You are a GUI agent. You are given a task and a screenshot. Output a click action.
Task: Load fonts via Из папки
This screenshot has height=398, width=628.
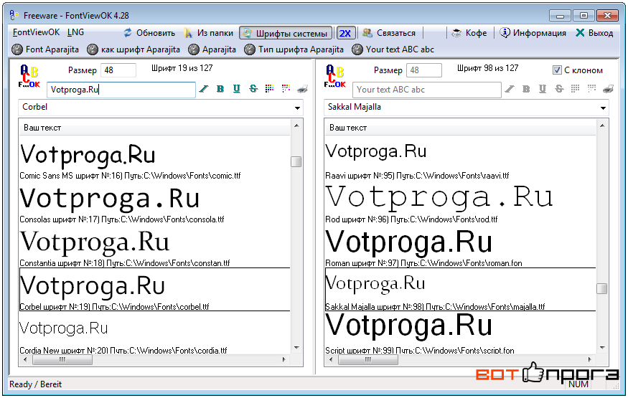click(208, 33)
